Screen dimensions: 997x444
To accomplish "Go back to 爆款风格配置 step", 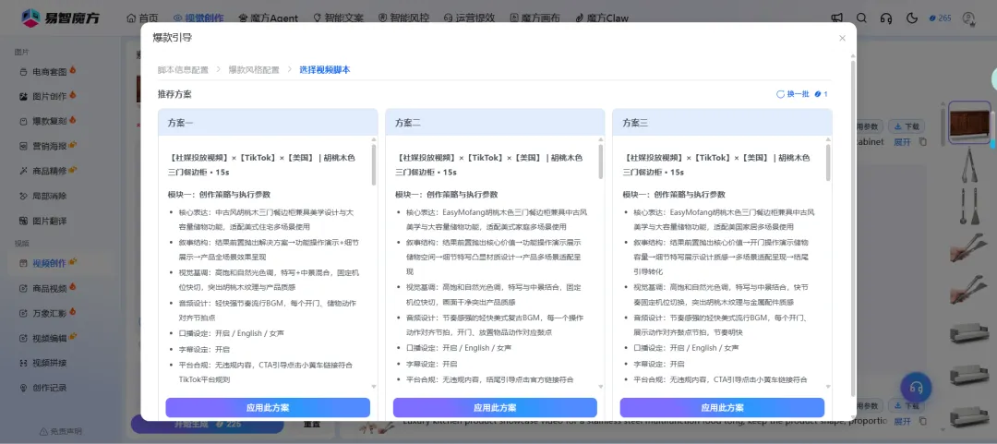I will (x=254, y=70).
